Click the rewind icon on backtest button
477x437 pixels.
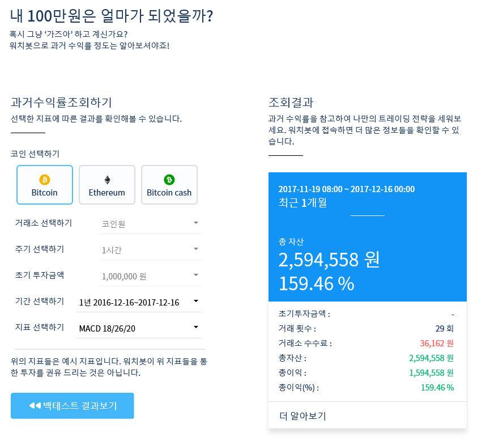point(35,406)
